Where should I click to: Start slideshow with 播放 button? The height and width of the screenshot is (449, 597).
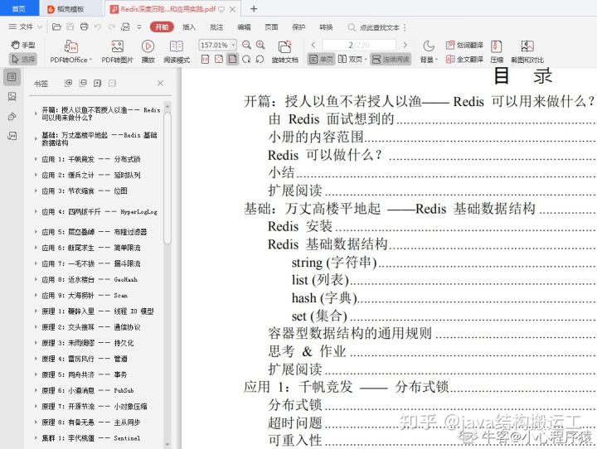point(148,51)
